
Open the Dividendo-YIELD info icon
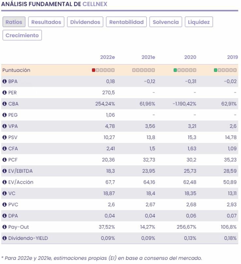click(5, 238)
